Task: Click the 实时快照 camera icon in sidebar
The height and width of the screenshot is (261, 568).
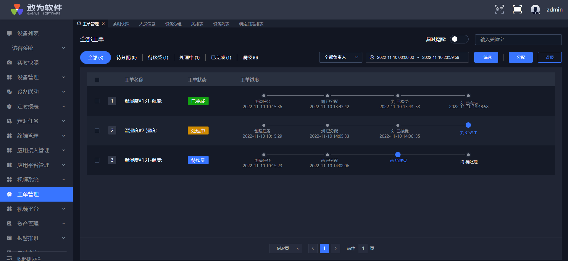Action: [x=9, y=63]
